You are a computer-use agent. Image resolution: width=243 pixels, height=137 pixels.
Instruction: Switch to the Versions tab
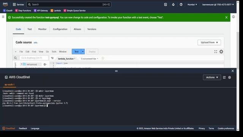point(92,29)
